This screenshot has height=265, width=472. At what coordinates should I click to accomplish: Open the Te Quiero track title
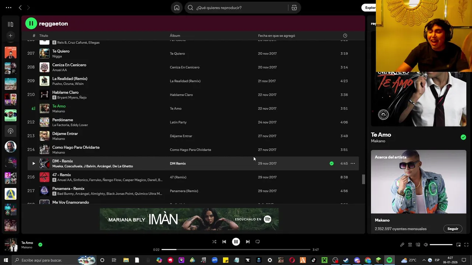(x=61, y=51)
